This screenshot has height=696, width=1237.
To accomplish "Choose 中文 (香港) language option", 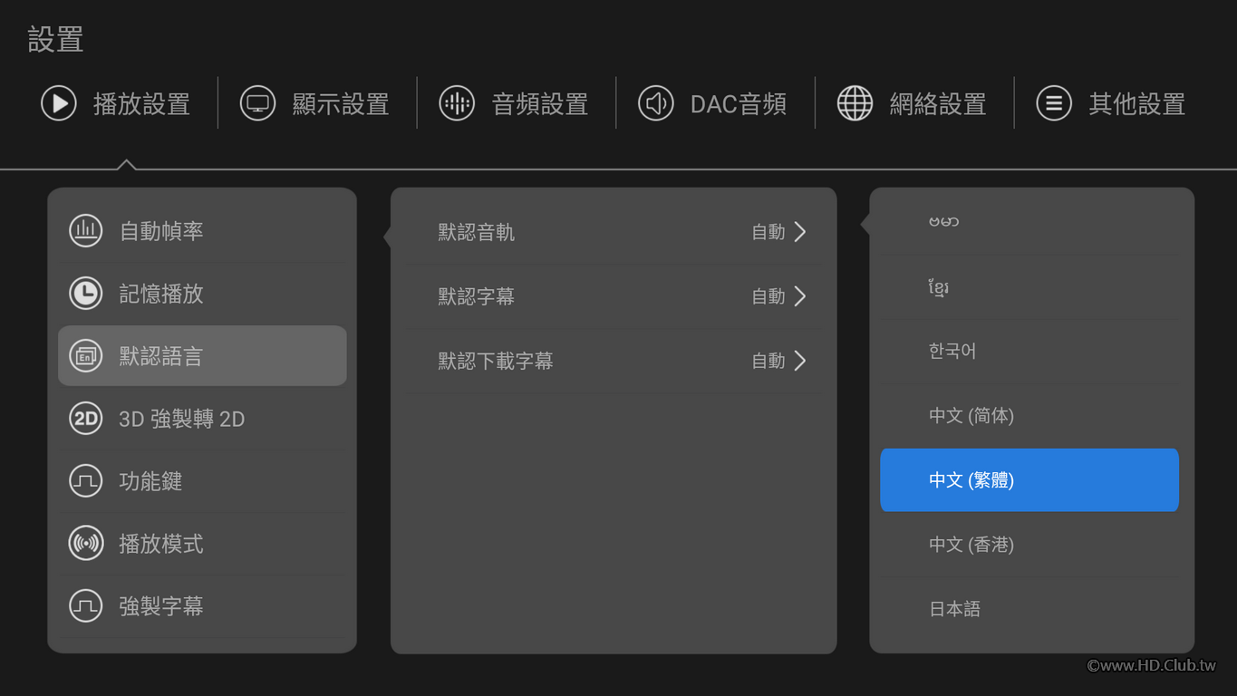I will [1029, 545].
